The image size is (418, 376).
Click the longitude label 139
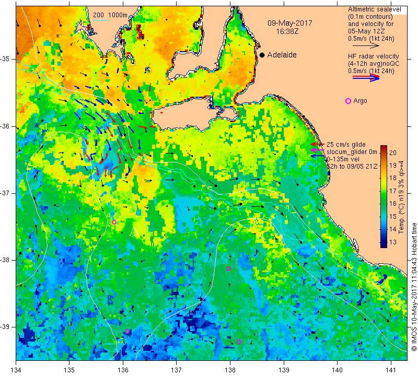[284, 370]
